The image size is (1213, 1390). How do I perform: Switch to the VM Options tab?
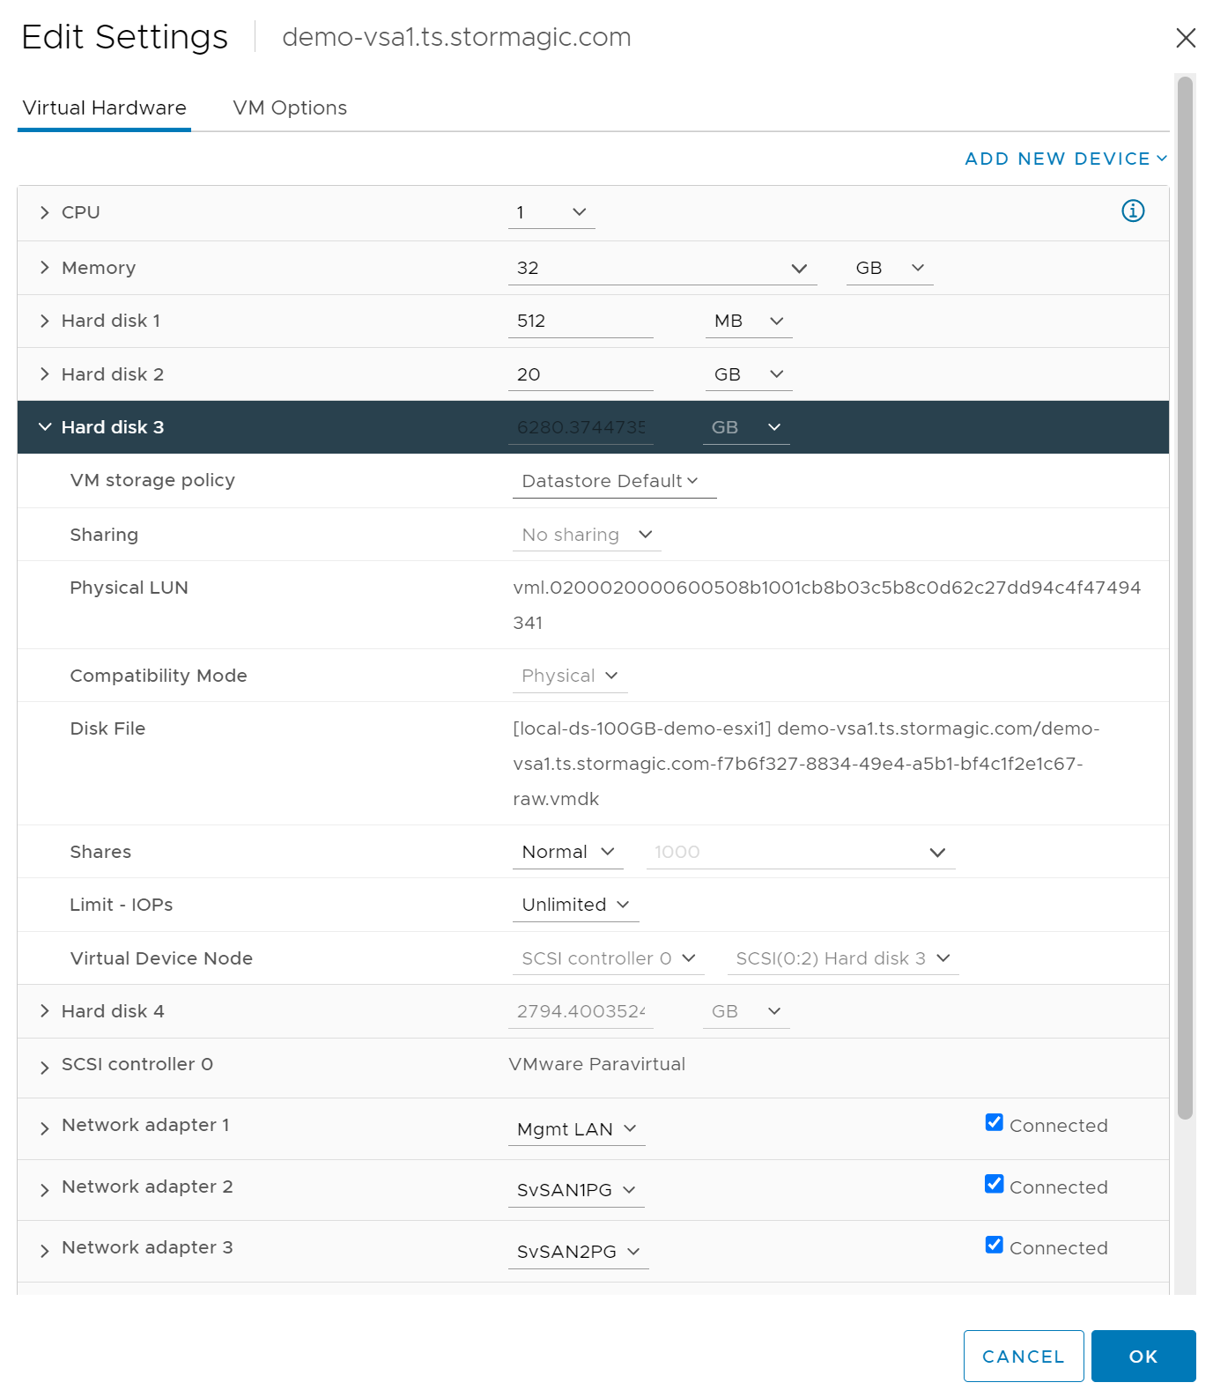pos(290,107)
